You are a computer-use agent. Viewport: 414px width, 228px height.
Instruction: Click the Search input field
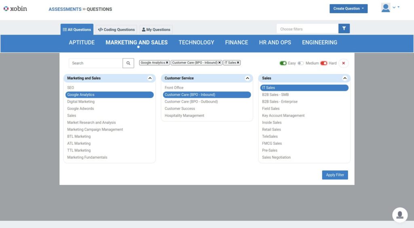pyautogui.click(x=95, y=63)
